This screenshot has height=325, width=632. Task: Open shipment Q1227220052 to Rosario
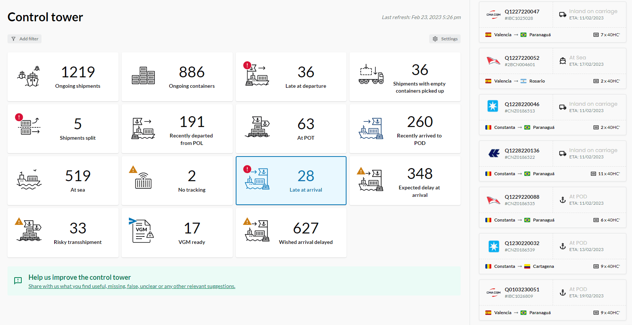click(x=522, y=58)
